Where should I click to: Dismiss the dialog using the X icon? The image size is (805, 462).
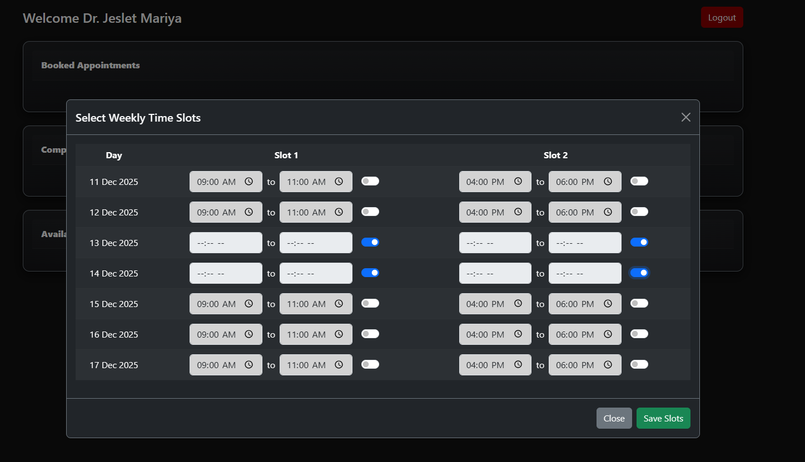coord(686,117)
